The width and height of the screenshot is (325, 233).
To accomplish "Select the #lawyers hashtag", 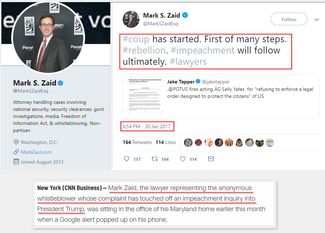I will click(x=188, y=62).
